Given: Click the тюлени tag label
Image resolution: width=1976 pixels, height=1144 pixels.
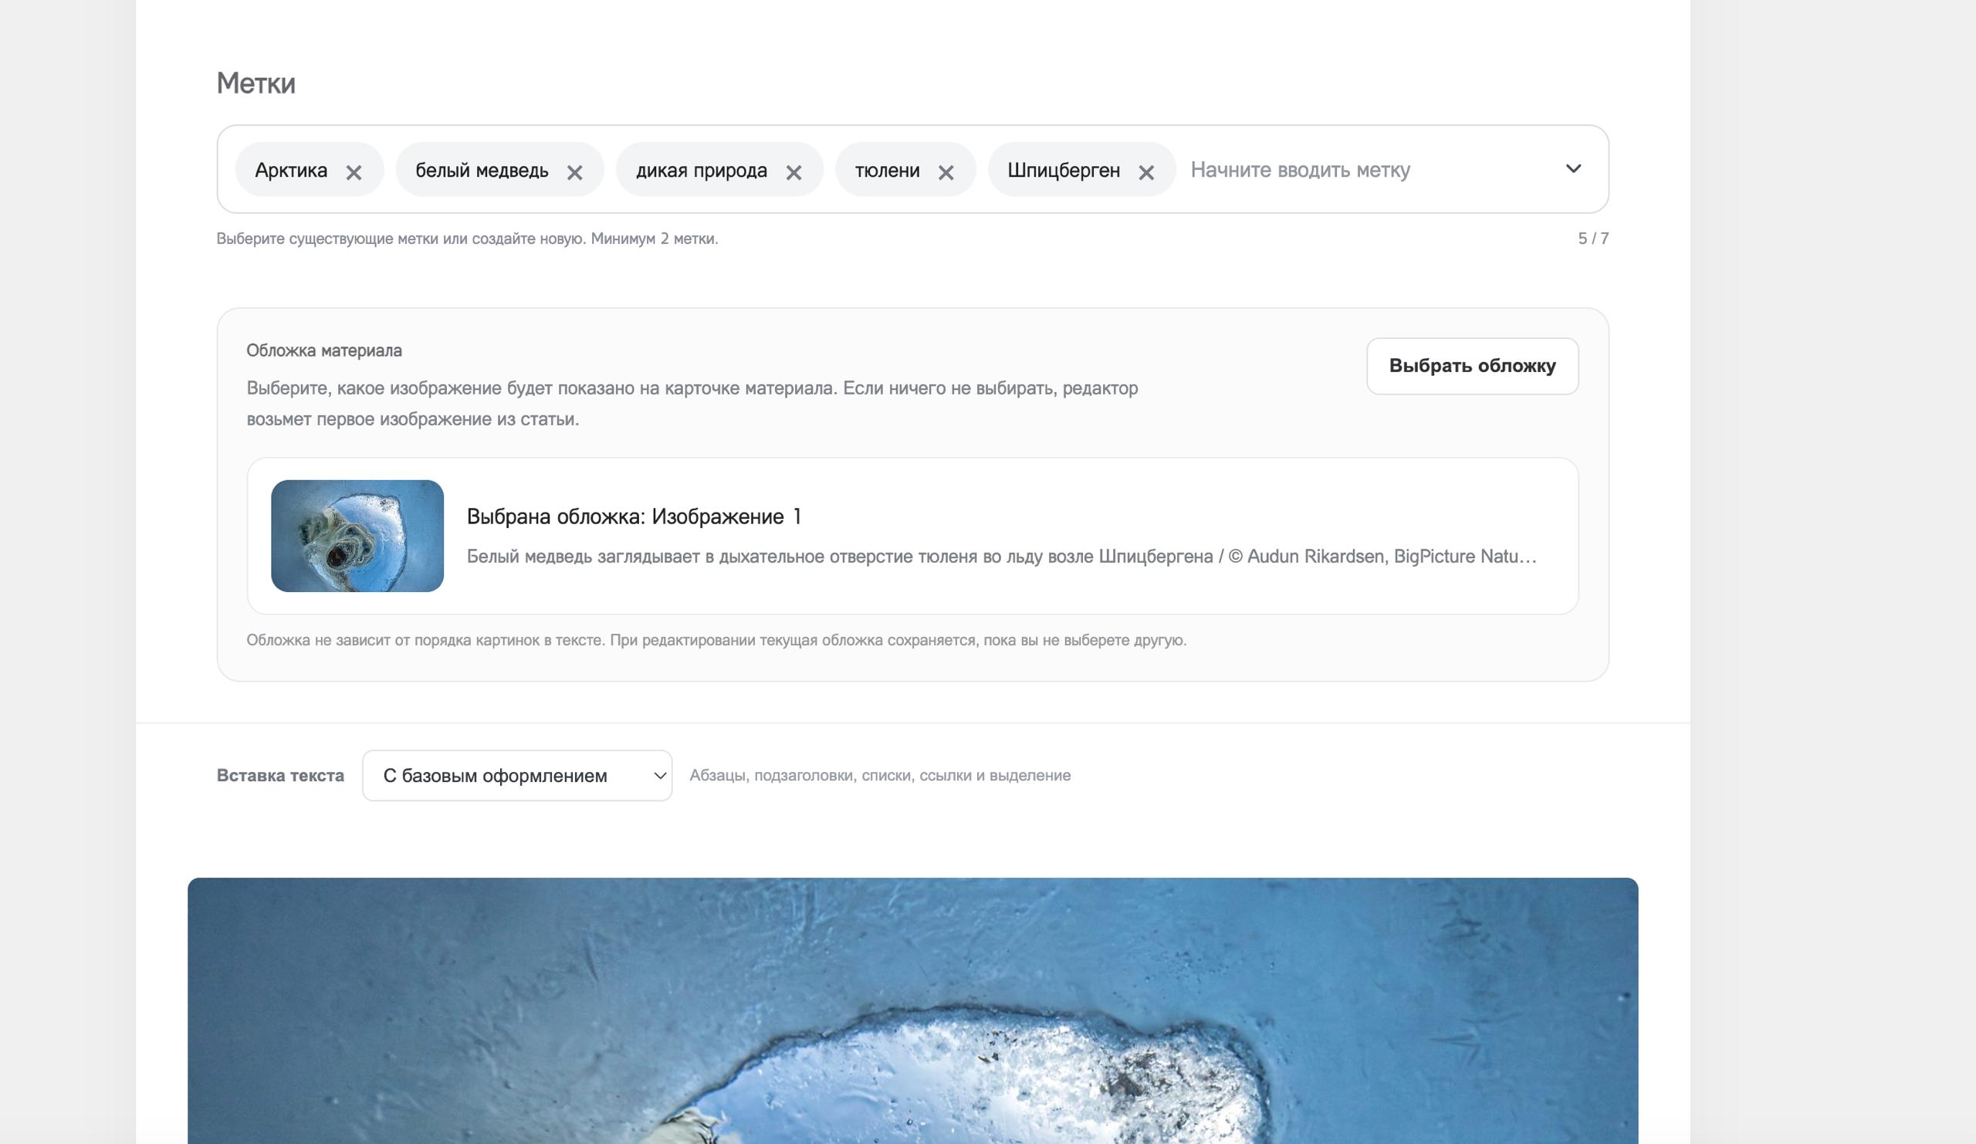Looking at the screenshot, I should point(887,170).
